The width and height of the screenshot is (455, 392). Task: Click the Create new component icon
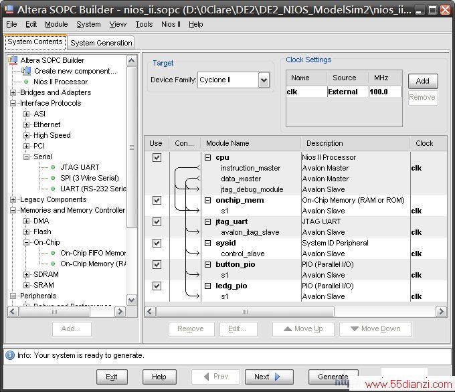coord(26,70)
